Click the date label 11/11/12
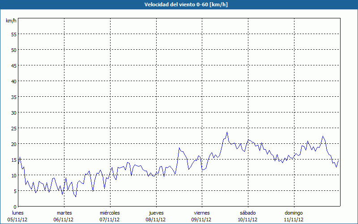This screenshot has width=358, height=224. pyautogui.click(x=294, y=220)
